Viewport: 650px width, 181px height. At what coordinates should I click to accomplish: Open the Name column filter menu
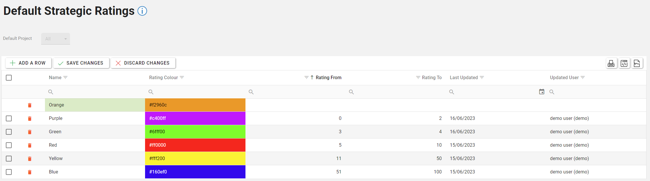click(65, 77)
